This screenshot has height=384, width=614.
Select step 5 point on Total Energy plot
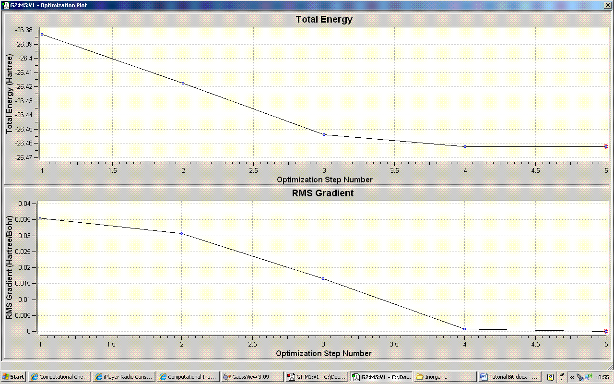[x=606, y=146]
